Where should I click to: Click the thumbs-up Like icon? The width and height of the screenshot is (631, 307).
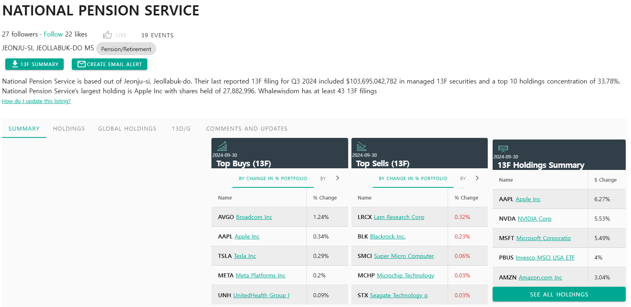pos(108,35)
